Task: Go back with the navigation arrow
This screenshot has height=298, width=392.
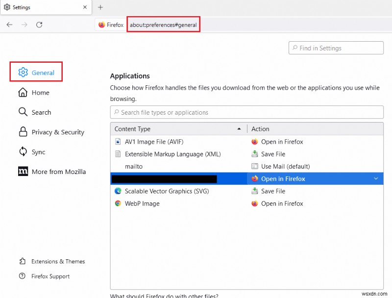Action: click(x=9, y=25)
